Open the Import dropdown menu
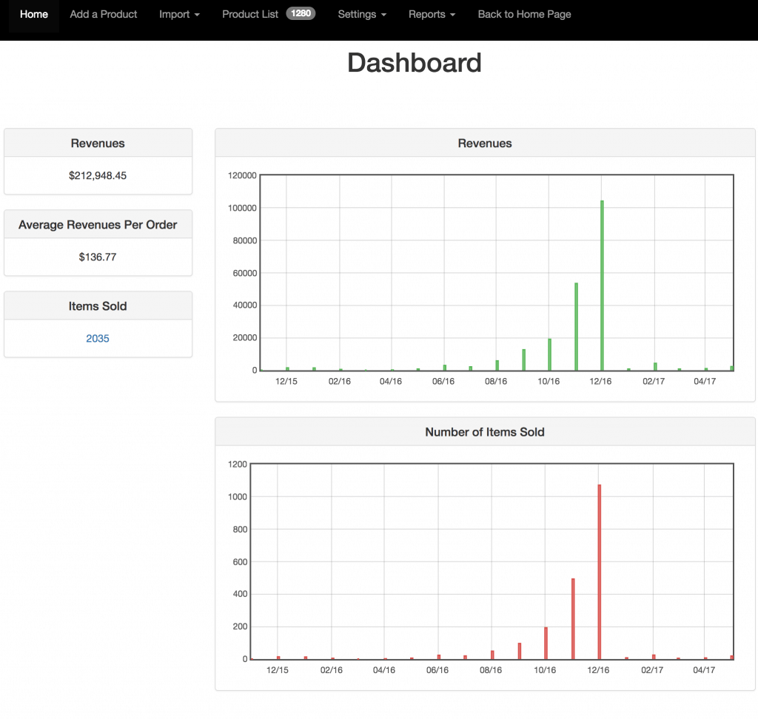The image size is (758, 719). pyautogui.click(x=179, y=14)
